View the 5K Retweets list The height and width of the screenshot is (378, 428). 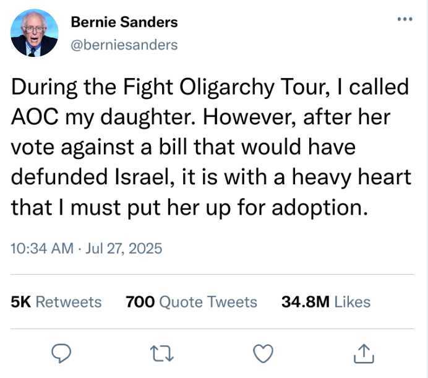click(x=56, y=302)
